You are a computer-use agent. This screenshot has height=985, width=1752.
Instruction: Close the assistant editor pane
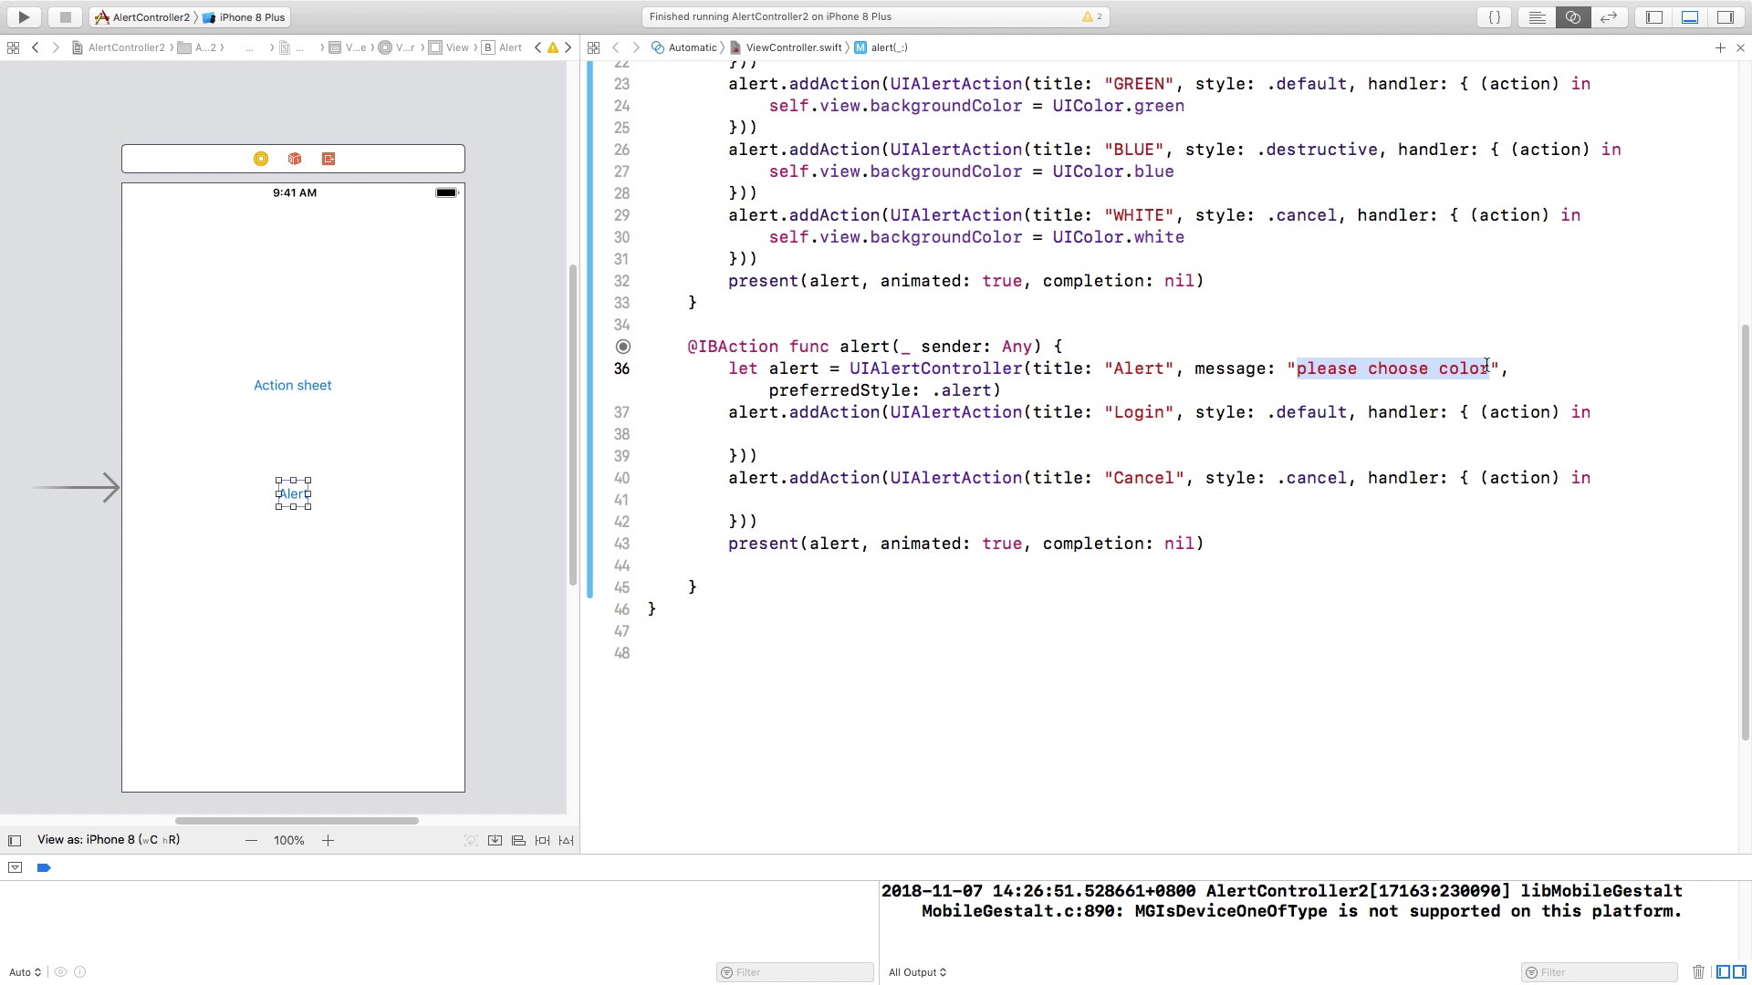[x=1740, y=47]
